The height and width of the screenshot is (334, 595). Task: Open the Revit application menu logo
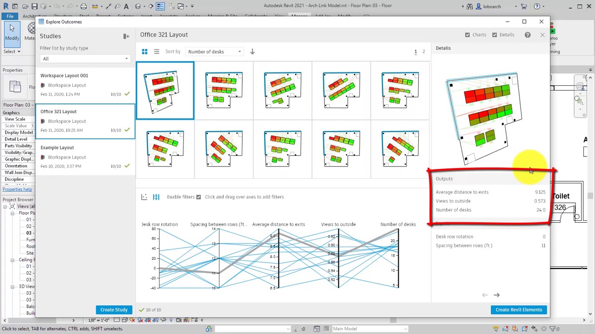point(6,6)
